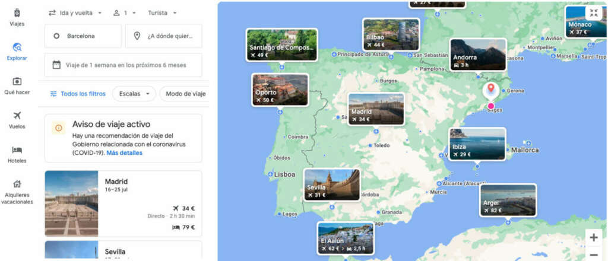
Task: Click the Sevilla 31 € map card
Action: click(331, 184)
